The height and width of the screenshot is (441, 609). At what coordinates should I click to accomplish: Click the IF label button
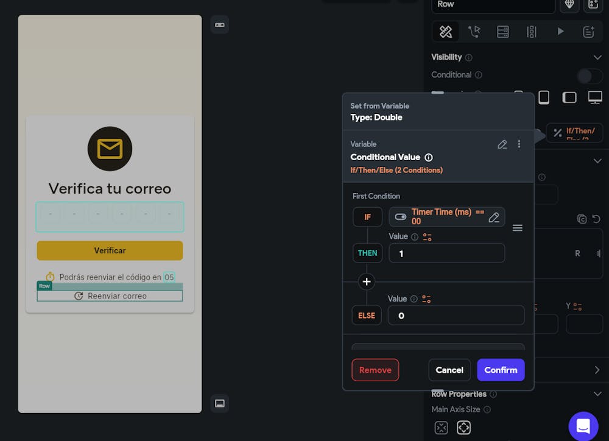click(x=367, y=217)
